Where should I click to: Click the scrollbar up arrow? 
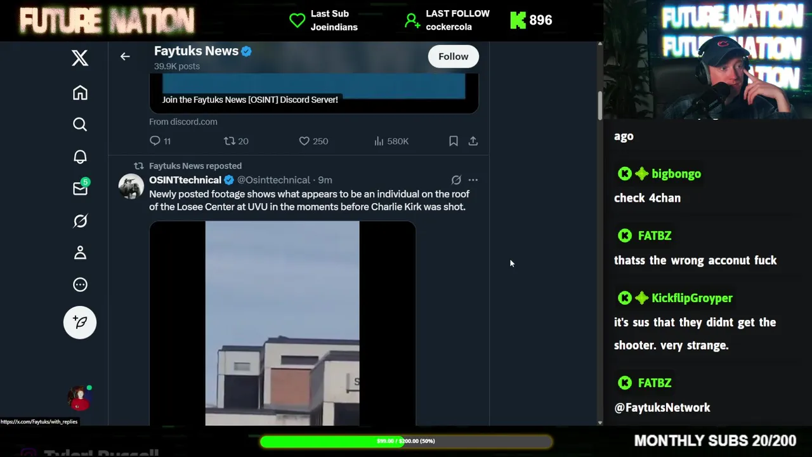599,44
